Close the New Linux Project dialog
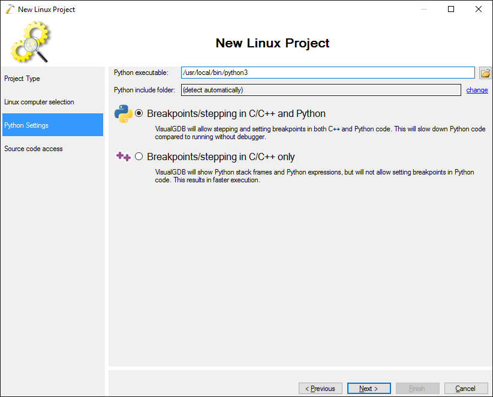493x397 pixels. click(x=478, y=9)
